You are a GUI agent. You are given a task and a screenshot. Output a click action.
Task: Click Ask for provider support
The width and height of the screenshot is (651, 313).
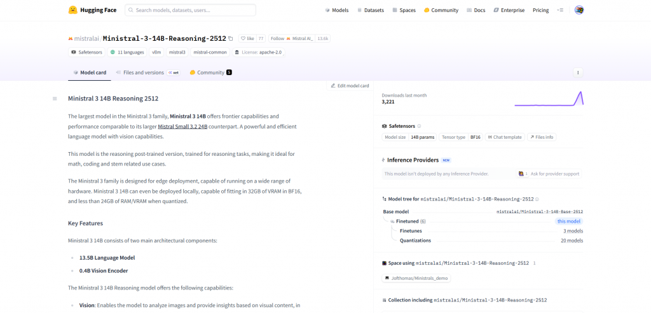pyautogui.click(x=549, y=174)
